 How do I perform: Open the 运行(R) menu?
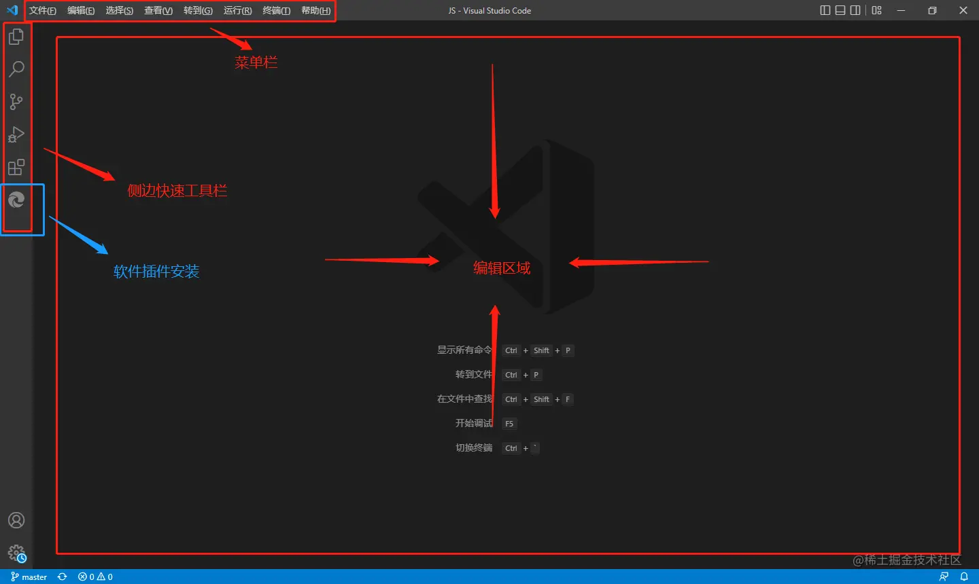click(x=238, y=10)
